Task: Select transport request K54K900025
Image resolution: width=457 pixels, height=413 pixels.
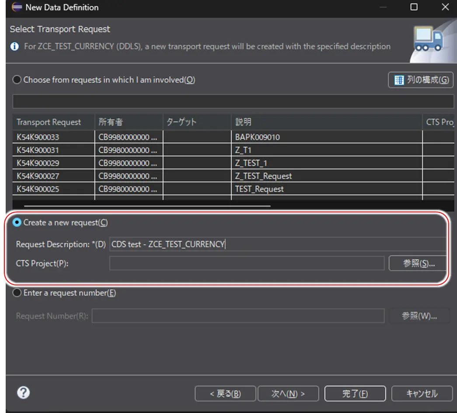Action: (53, 189)
